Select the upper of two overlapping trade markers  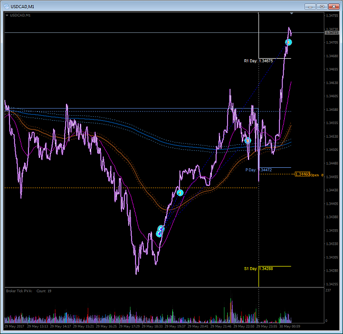pos(161,228)
